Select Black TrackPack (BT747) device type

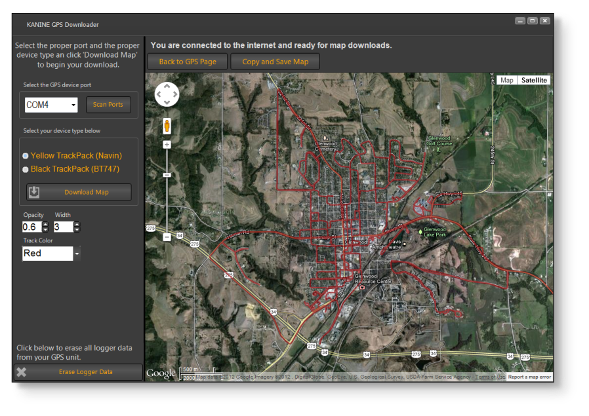25,170
